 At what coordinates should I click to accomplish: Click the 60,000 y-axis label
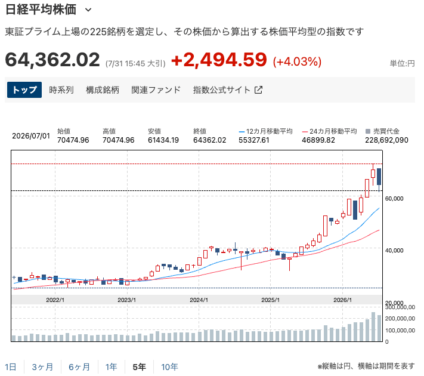point(394,199)
